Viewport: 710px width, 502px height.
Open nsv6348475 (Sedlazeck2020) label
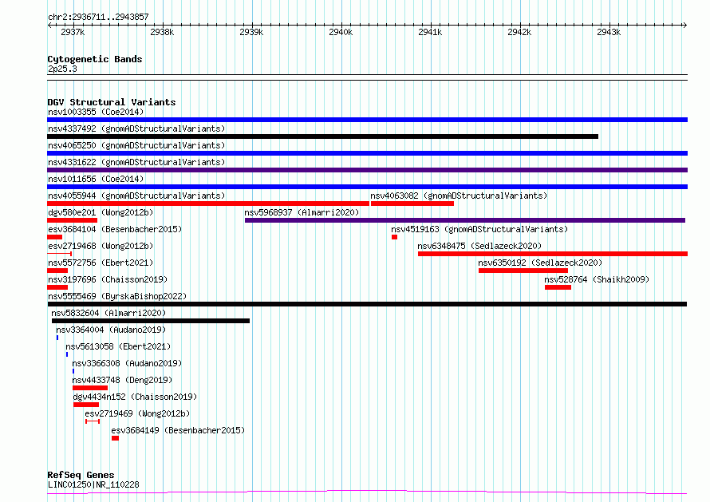(479, 246)
